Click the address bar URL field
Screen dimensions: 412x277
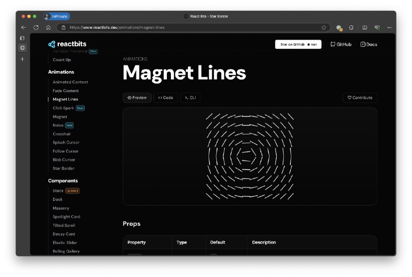click(x=194, y=27)
